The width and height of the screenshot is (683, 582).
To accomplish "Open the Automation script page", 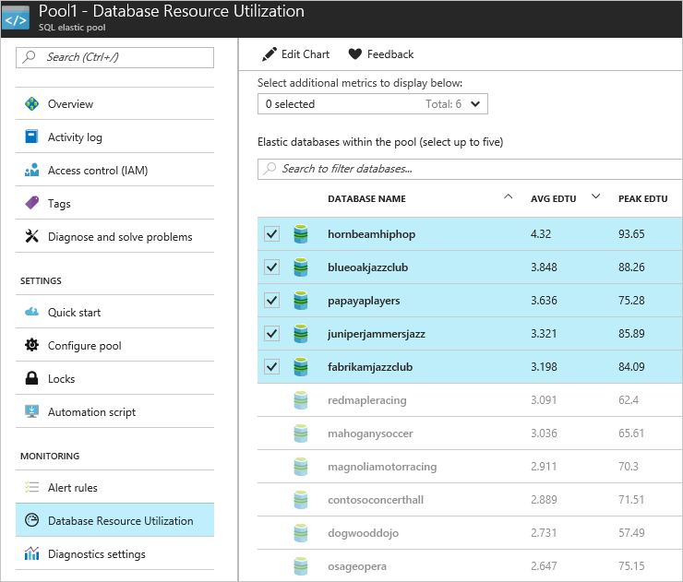I will [x=115, y=411].
